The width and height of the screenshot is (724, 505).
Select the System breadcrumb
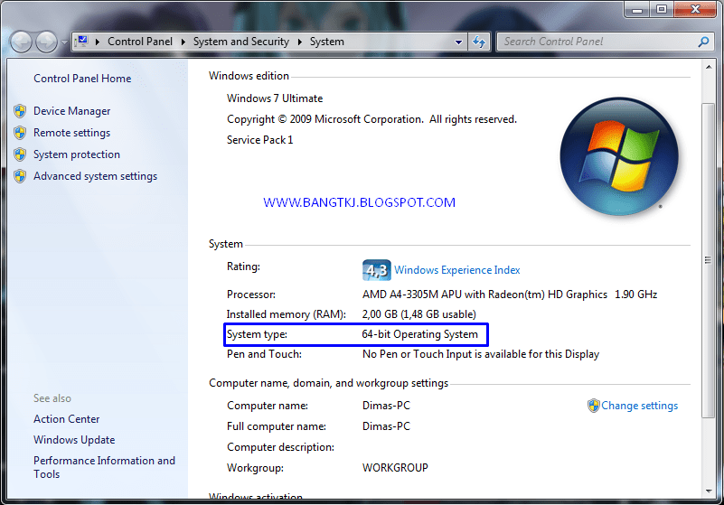[327, 42]
